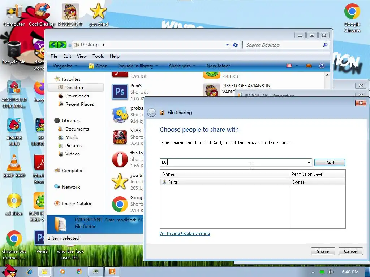Screen dimensions: 370x277
Task: Open the PISSED OFF Seasons desktop icon
Action: click(70, 14)
